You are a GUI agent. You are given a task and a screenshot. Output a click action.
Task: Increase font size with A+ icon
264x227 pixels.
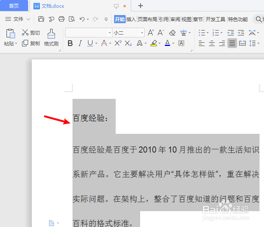point(151,33)
